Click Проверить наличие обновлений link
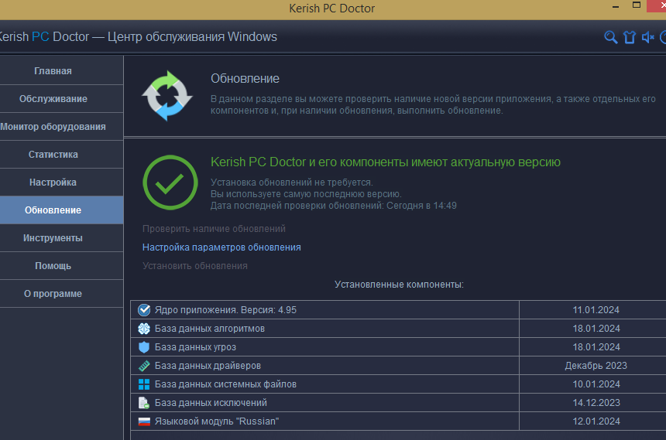The image size is (666, 440). [214, 229]
